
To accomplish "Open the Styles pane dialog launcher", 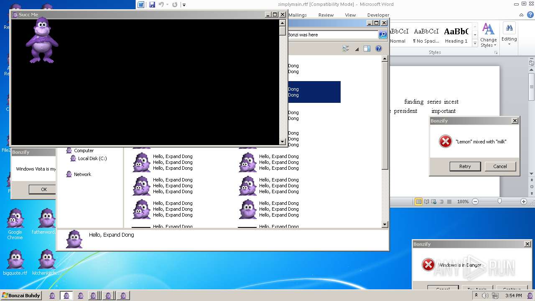I will pyautogui.click(x=496, y=53).
